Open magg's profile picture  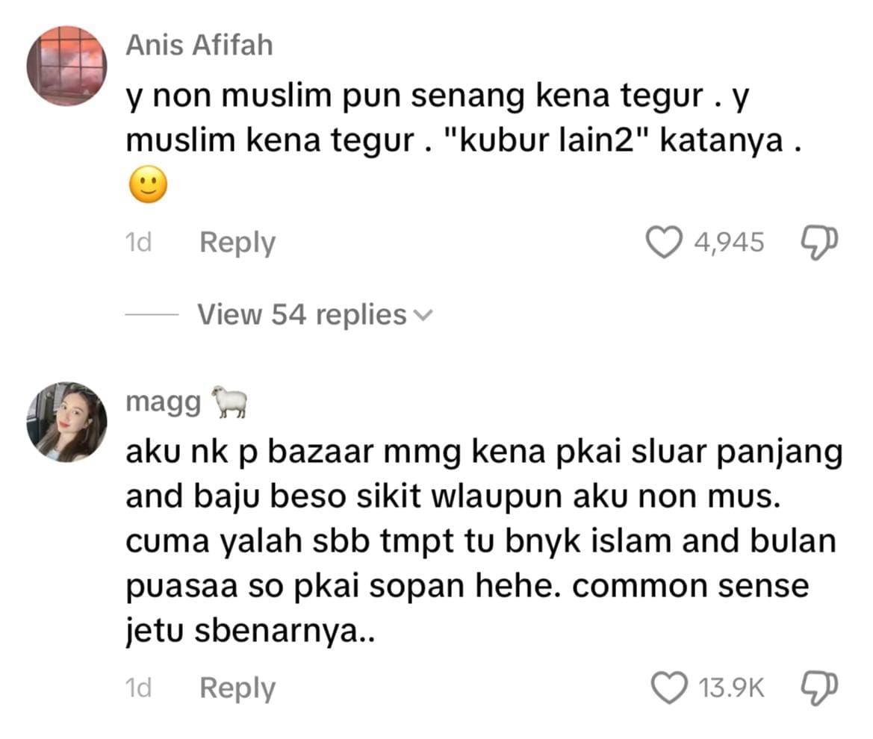pos(66,422)
